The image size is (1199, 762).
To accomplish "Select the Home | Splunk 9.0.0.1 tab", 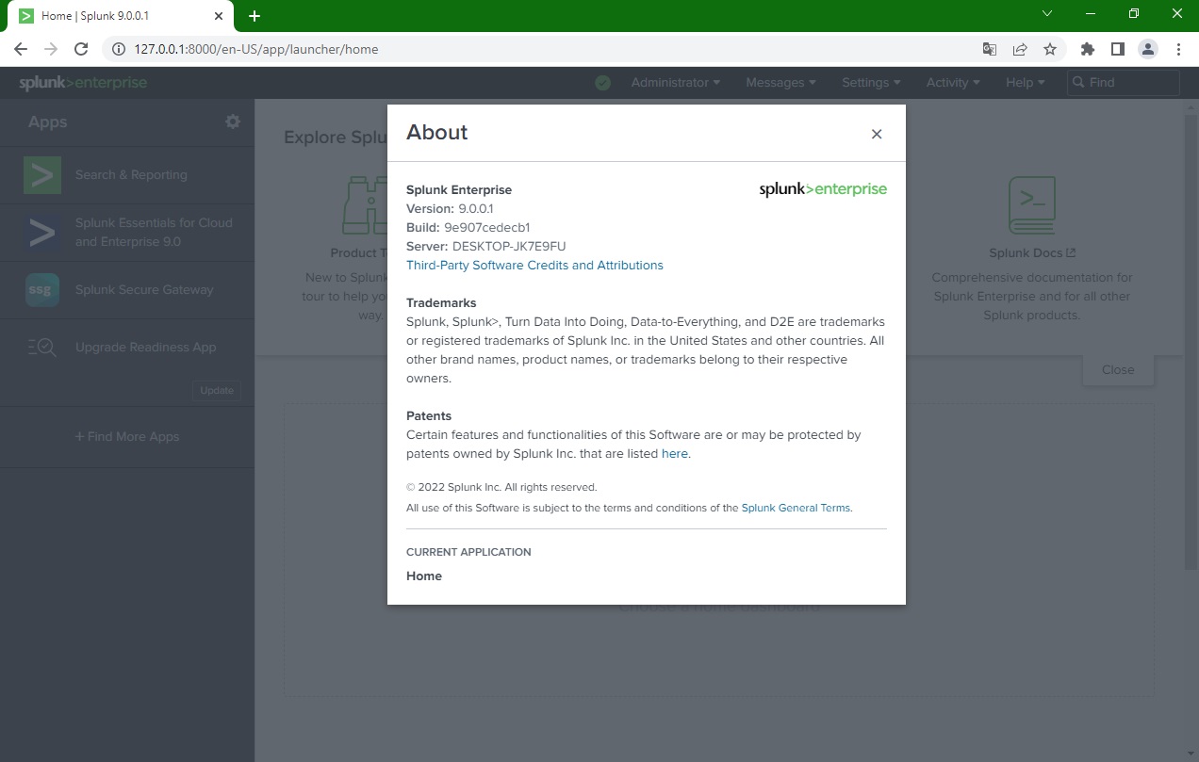I will 123,16.
